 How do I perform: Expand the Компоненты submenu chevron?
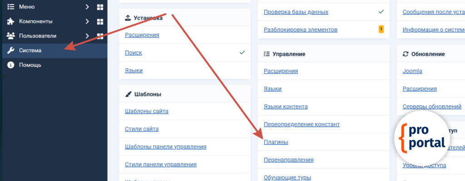87,21
